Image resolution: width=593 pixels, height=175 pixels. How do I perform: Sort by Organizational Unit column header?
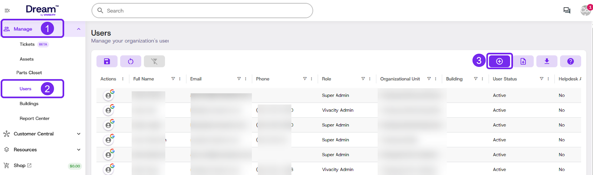tap(400, 79)
